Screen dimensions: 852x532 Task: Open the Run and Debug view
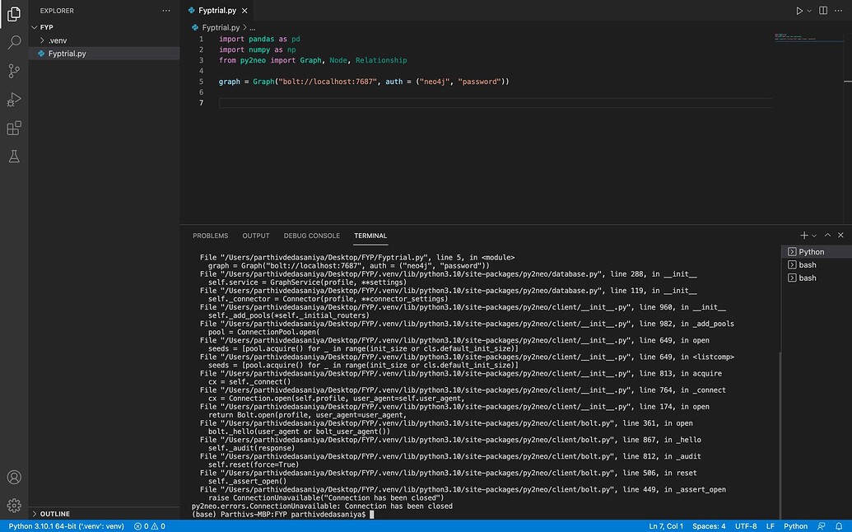(x=13, y=100)
